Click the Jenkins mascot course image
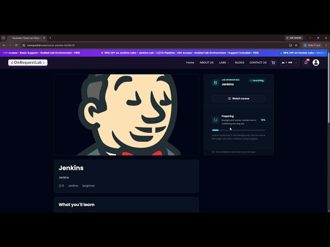Viewport: 330px width, 247px height. [126, 115]
